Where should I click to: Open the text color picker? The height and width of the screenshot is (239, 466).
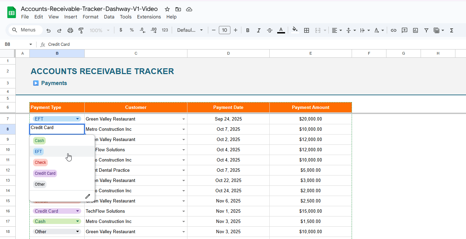[281, 30]
